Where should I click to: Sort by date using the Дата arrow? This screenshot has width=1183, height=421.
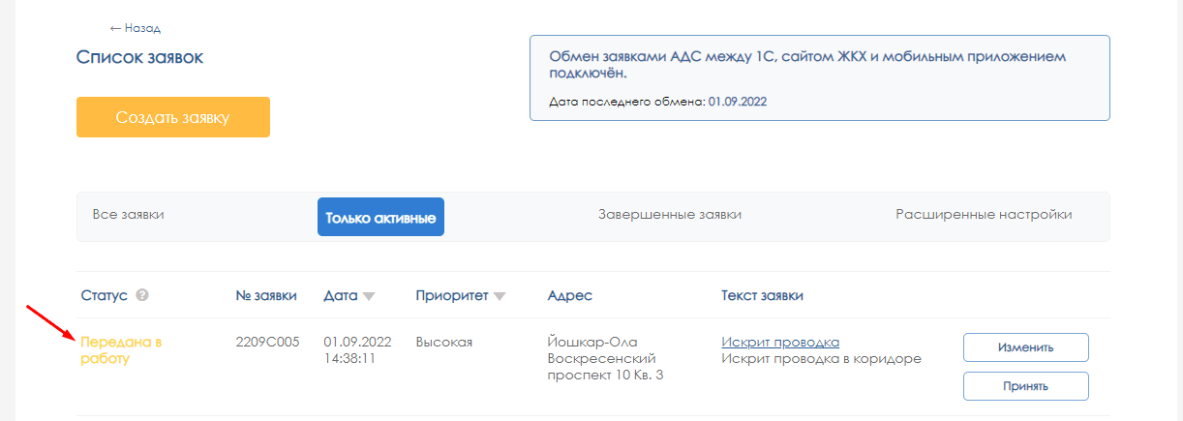369,296
